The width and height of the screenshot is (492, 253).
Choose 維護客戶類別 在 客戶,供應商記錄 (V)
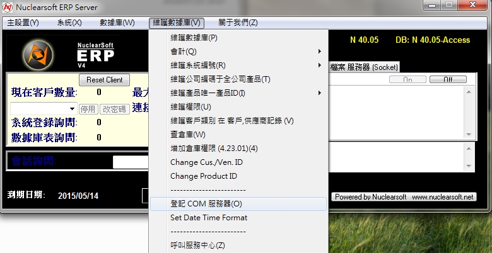238,121
